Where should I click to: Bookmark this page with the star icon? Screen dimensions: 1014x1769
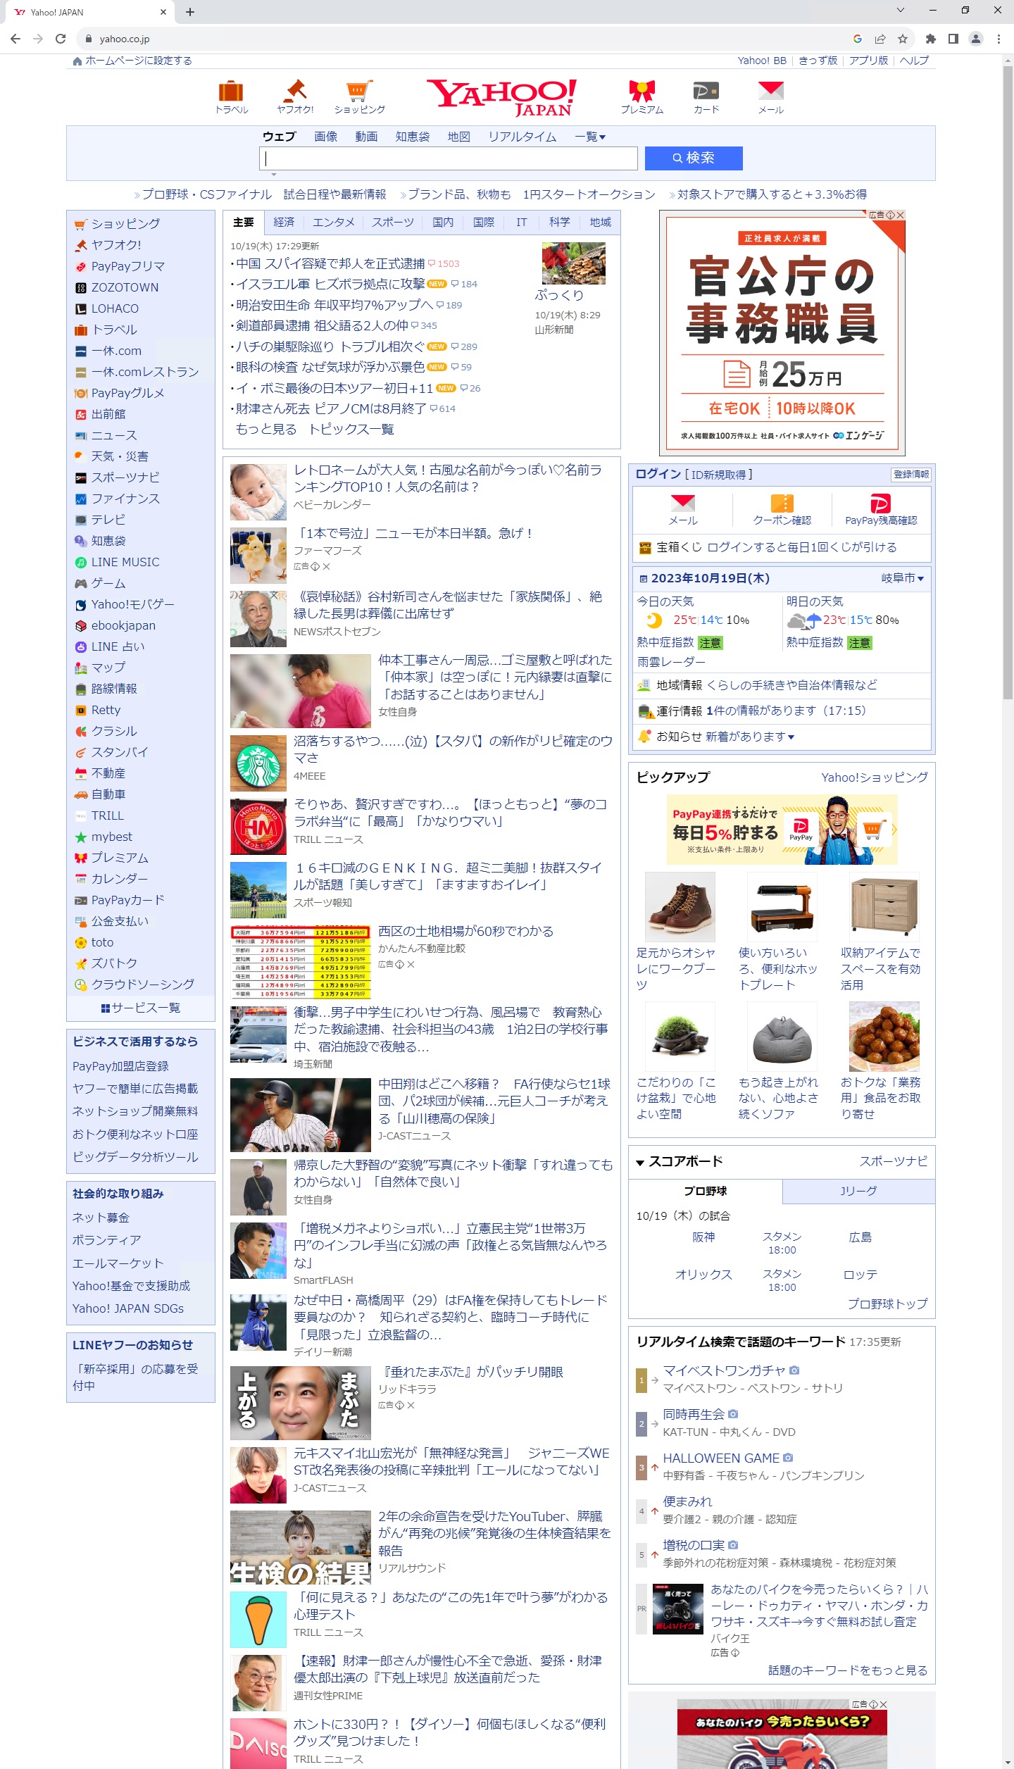(x=903, y=39)
